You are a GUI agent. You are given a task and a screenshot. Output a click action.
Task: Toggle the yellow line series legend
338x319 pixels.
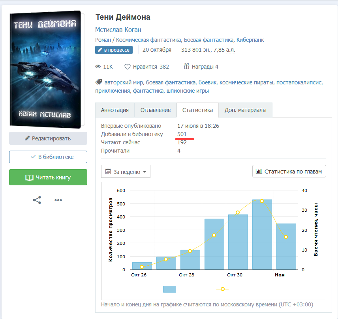(x=223, y=289)
